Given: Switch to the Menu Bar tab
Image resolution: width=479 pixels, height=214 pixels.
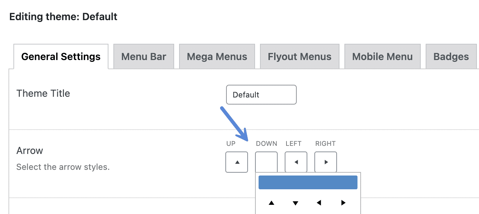Looking at the screenshot, I should [143, 56].
